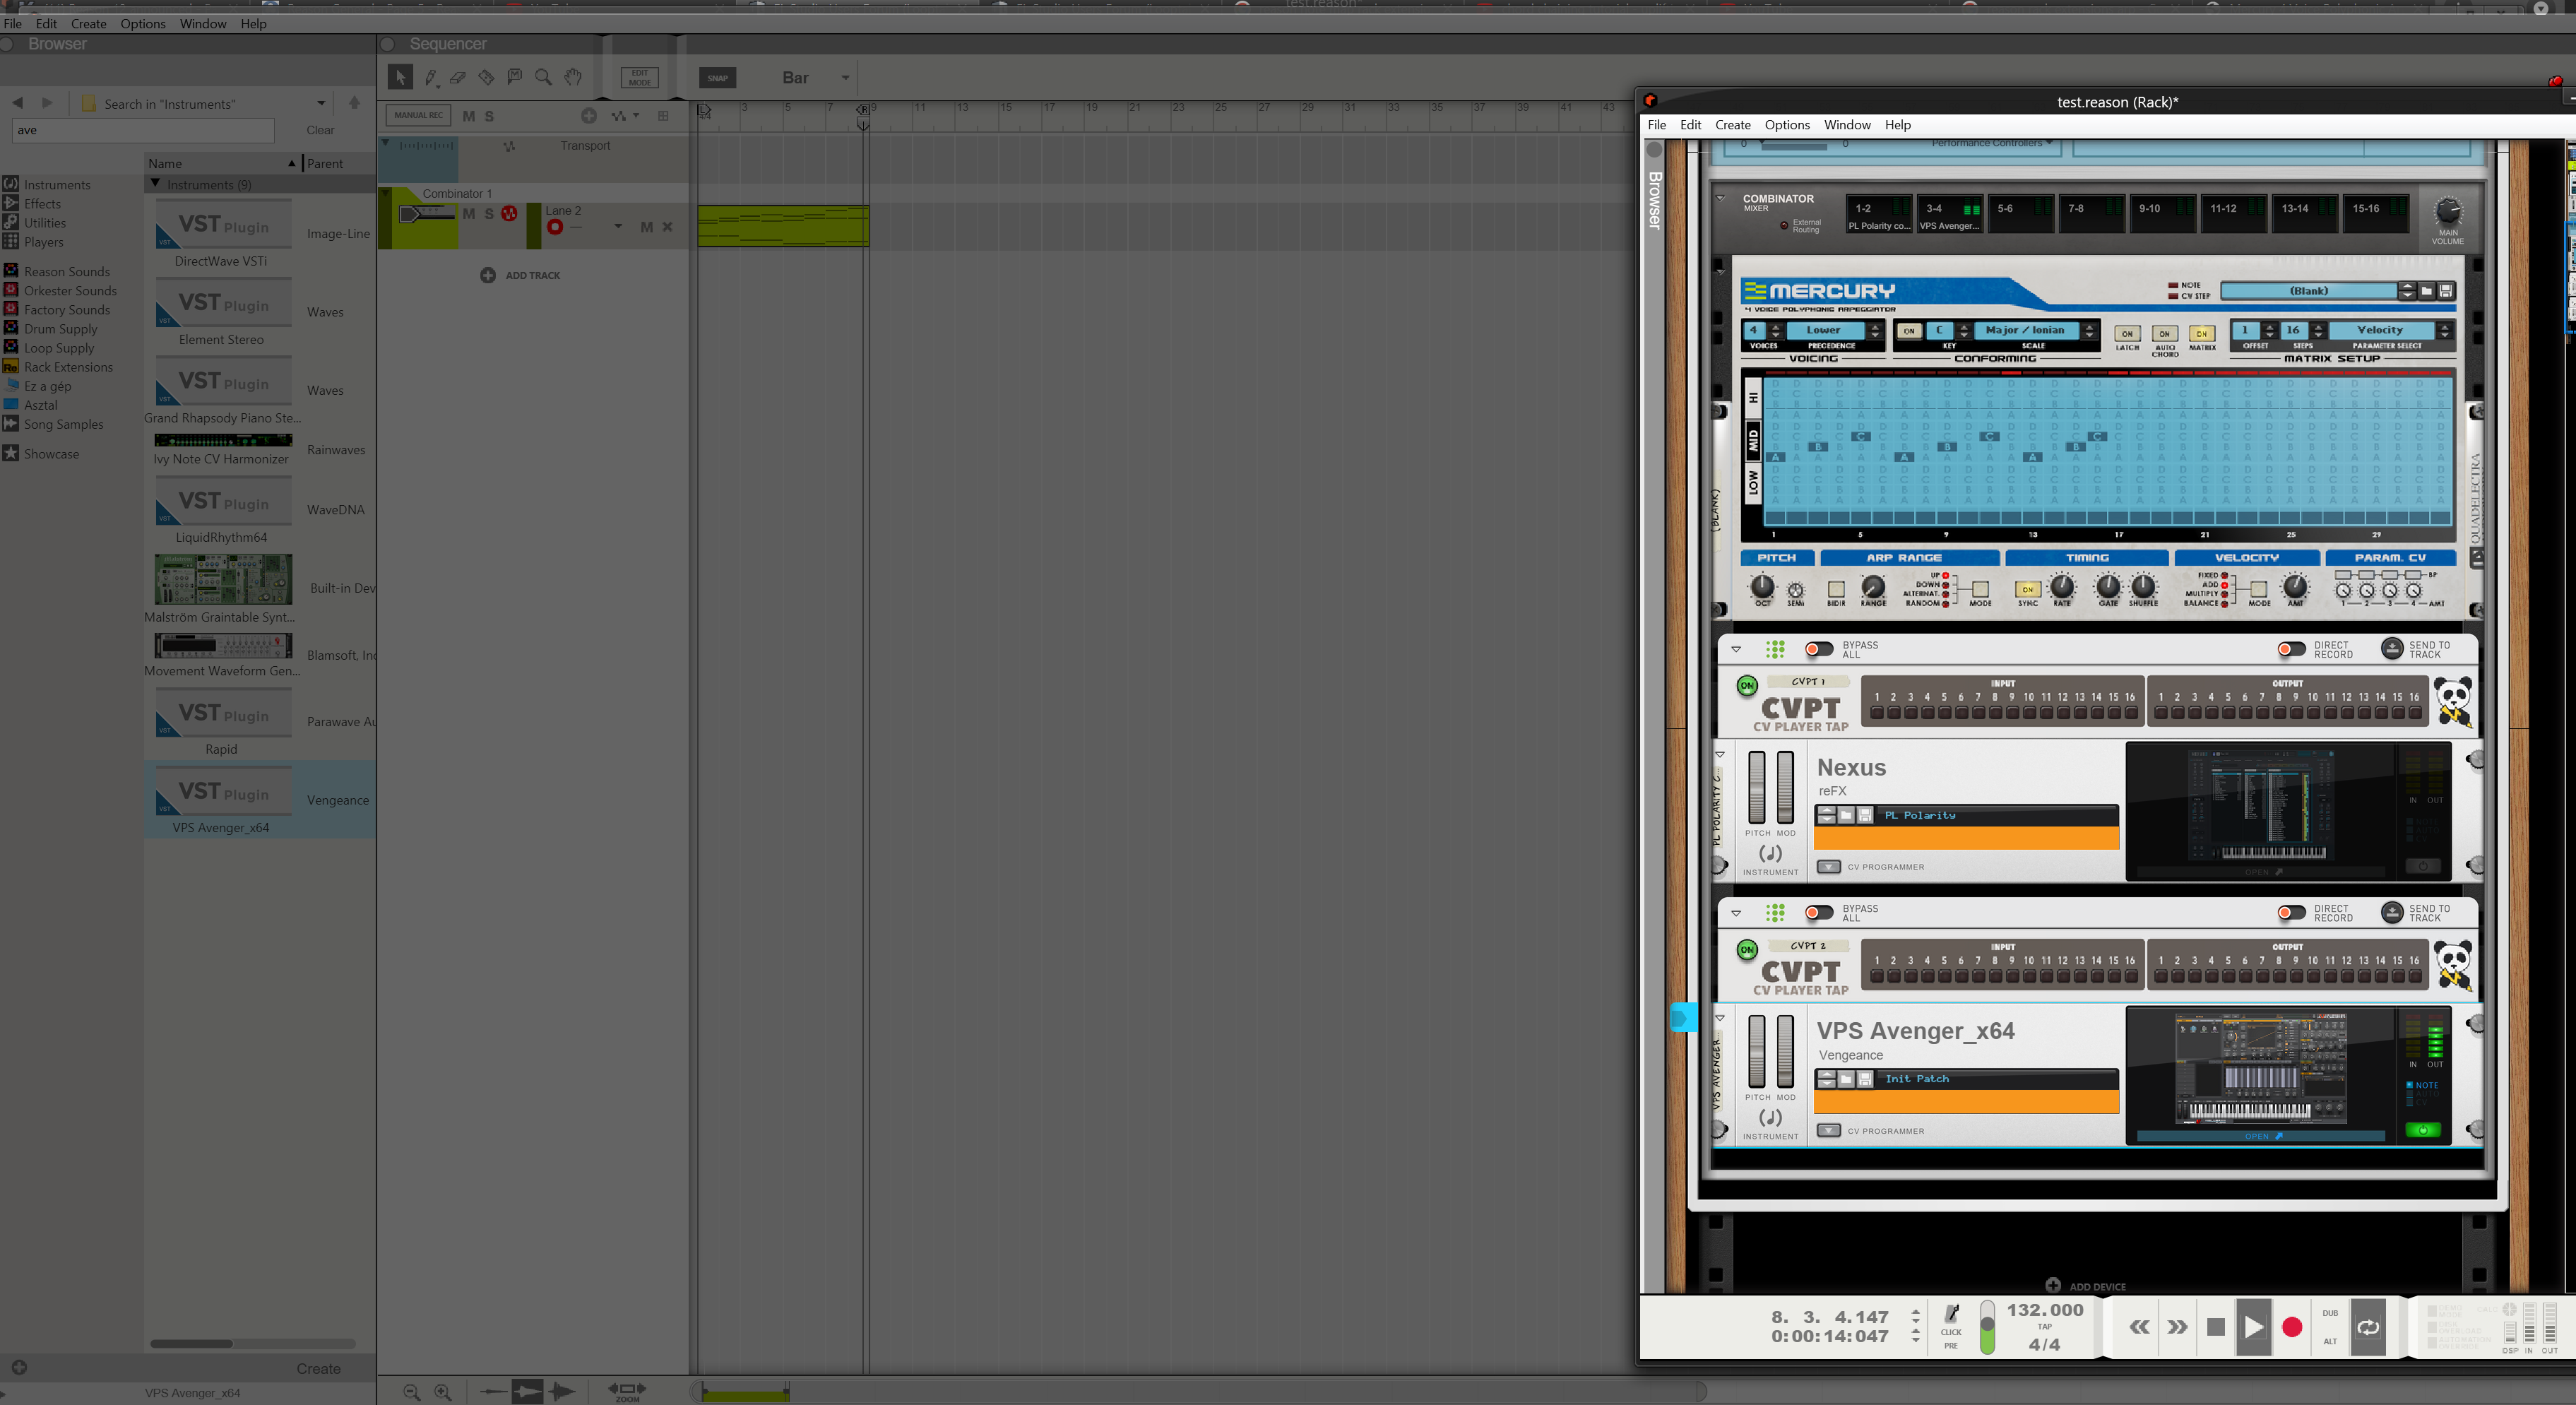The height and width of the screenshot is (1405, 2576).
Task: Click the grid icon in the track header
Action: point(663,116)
